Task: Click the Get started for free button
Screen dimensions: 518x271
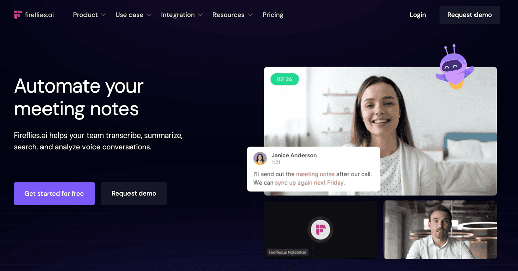Action: pyautogui.click(x=54, y=194)
